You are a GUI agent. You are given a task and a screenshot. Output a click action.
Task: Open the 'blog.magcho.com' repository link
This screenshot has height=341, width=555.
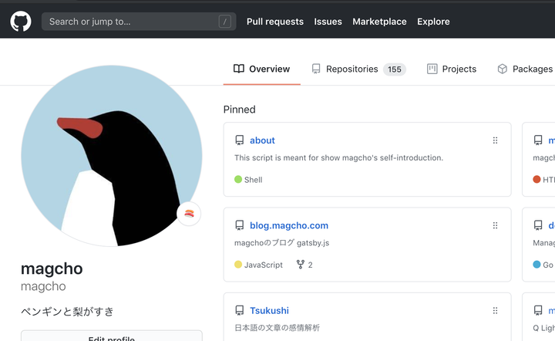(289, 225)
